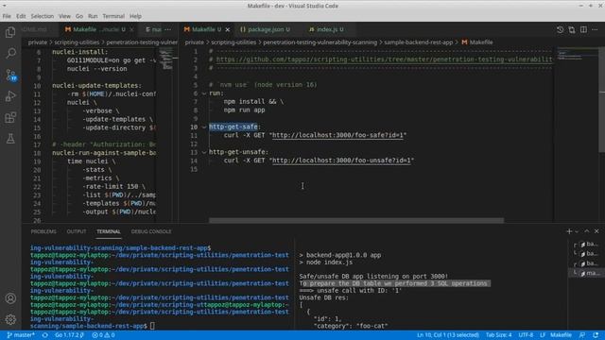Image resolution: width=605 pixels, height=340 pixels.
Task: Open notifications bell in status bar
Action: 596,335
